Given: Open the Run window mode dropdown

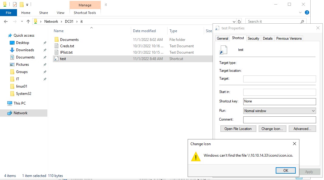Looking at the screenshot, I should (x=279, y=111).
